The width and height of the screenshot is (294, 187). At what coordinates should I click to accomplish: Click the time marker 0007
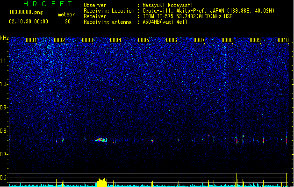tap(199, 40)
